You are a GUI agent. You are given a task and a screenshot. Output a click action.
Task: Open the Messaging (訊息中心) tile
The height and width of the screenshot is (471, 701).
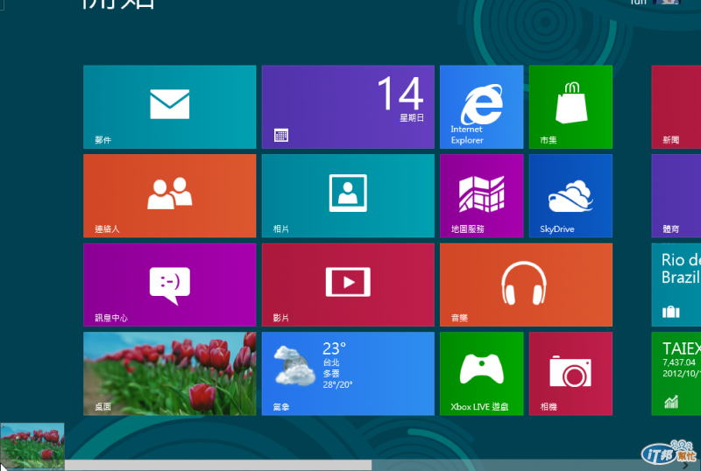tap(169, 285)
